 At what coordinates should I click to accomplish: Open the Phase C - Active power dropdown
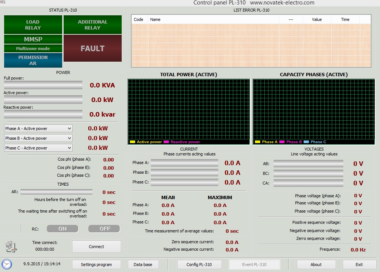tap(38, 148)
